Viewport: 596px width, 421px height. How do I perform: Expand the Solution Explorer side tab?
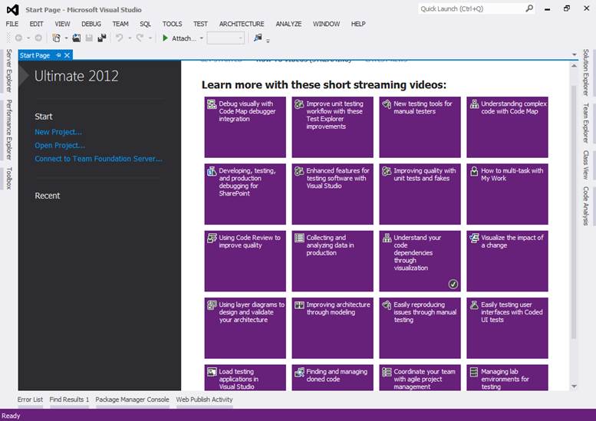point(586,72)
